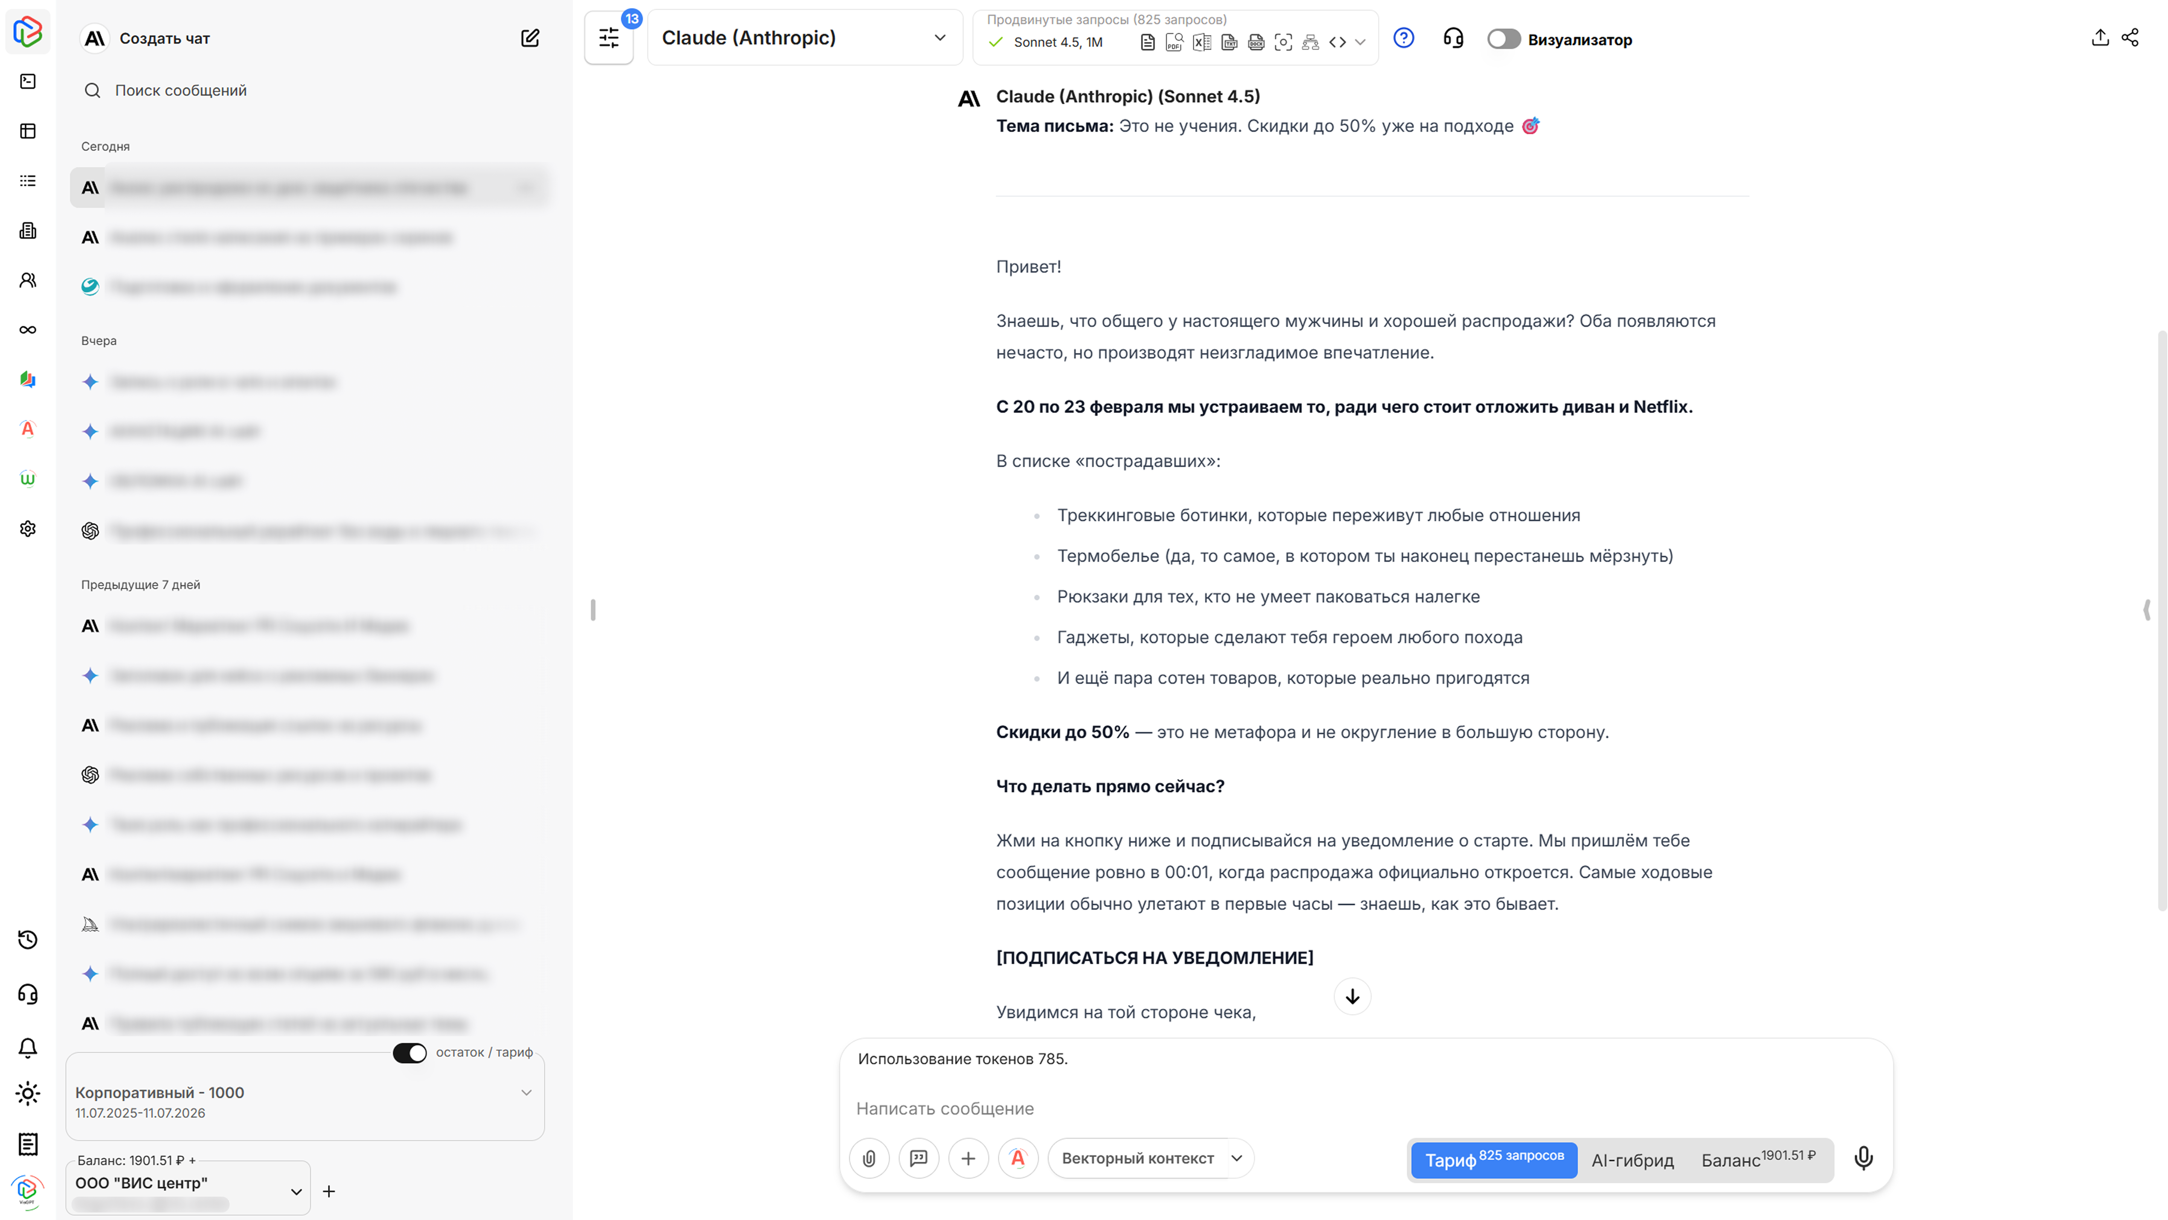Click the scroll-down arrow button in chat
This screenshot has height=1220, width=2168.
1352,996
